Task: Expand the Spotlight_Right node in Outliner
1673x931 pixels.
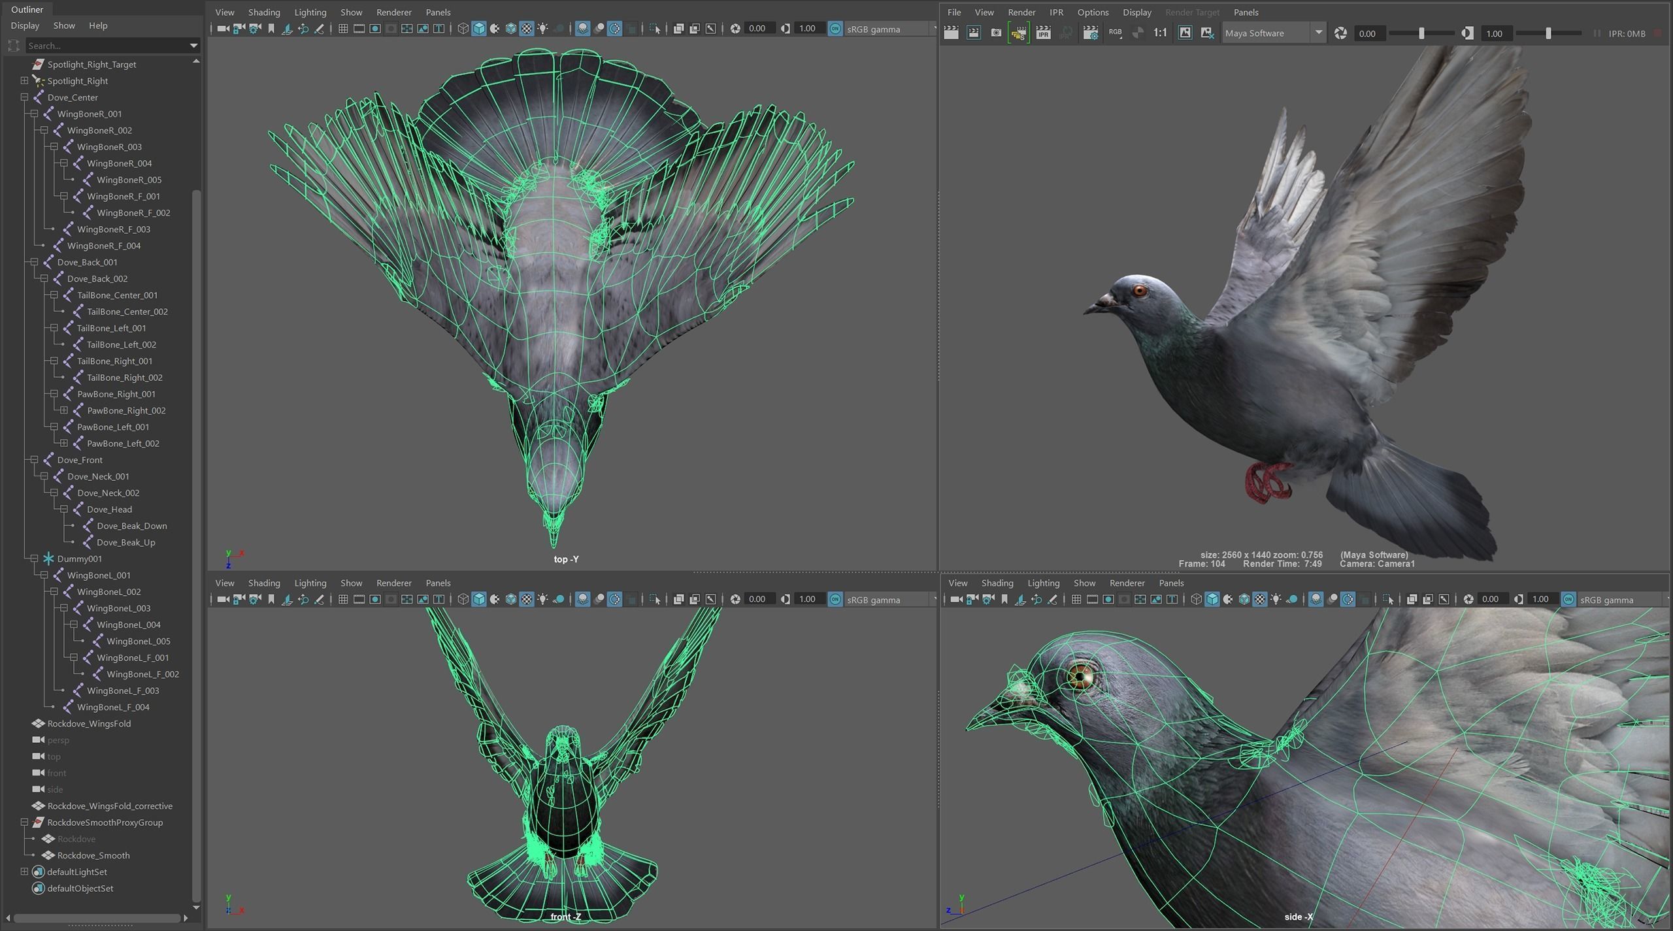Action: (x=24, y=81)
